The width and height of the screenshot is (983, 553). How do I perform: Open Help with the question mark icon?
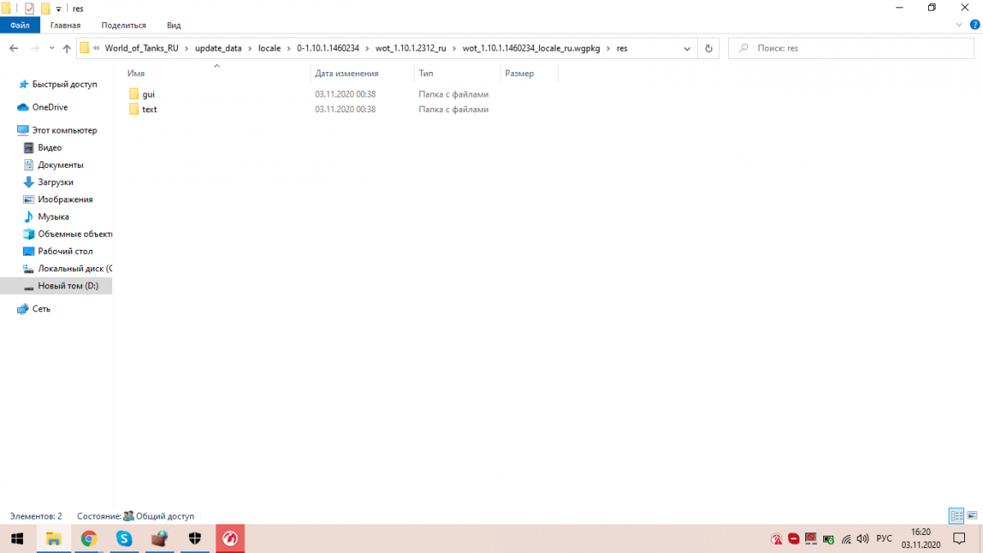click(x=975, y=25)
